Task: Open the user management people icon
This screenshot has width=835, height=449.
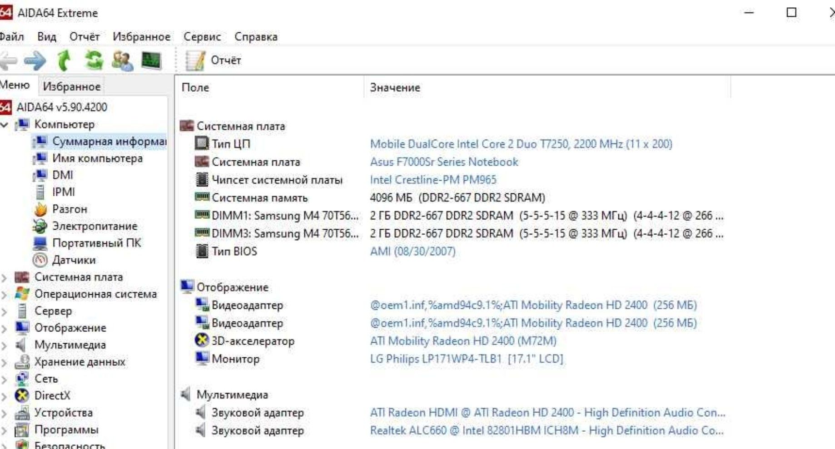Action: pyautogui.click(x=122, y=61)
